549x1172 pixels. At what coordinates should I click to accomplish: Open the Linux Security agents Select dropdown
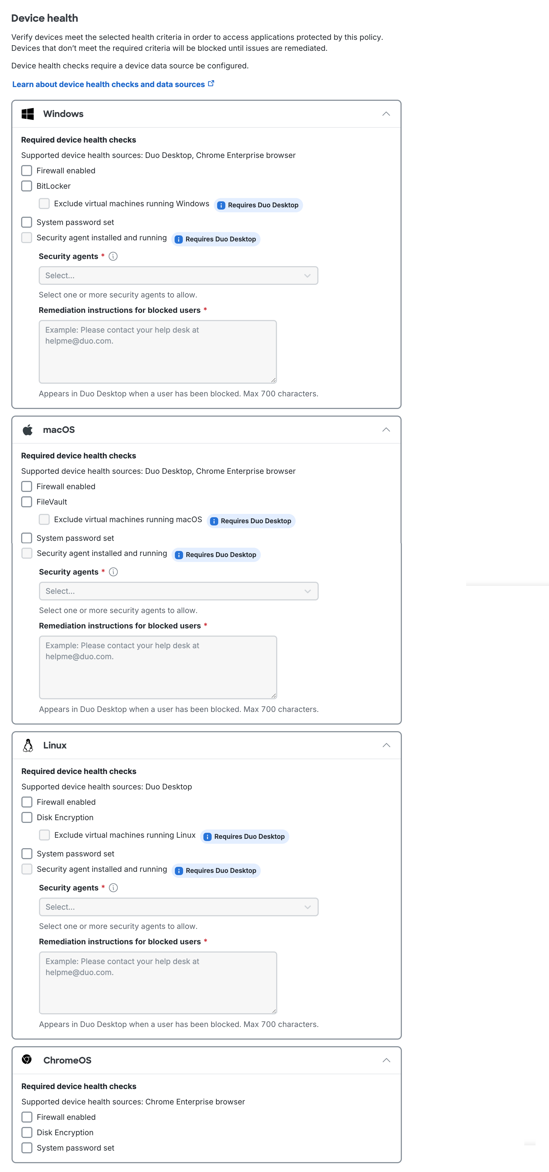(178, 907)
